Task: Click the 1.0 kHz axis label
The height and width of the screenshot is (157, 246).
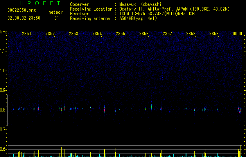Action: click(3, 71)
